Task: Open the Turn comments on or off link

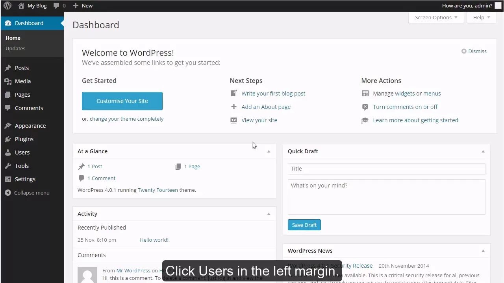Action: click(x=405, y=107)
